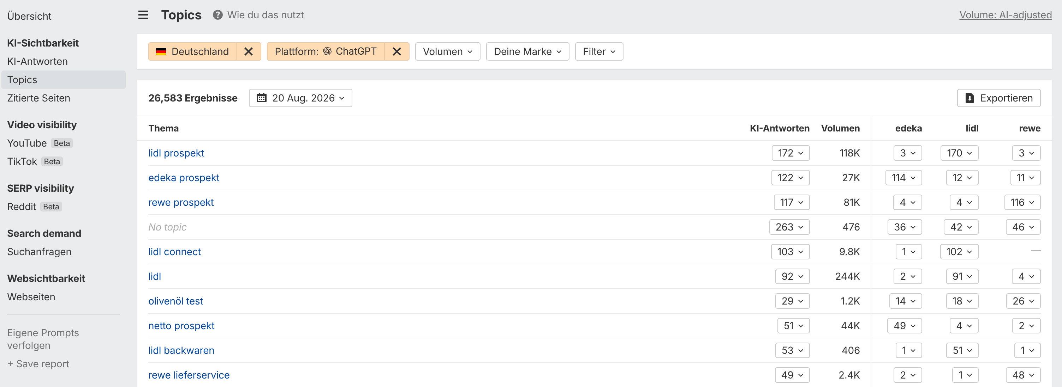
Task: Toggle the hamburger sidebar menu
Action: (x=143, y=15)
